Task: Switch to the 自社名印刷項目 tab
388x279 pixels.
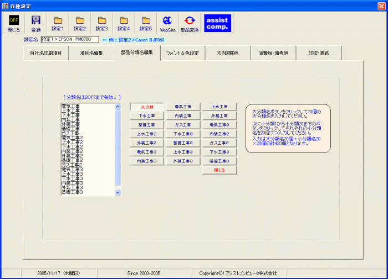Action: pos(46,53)
